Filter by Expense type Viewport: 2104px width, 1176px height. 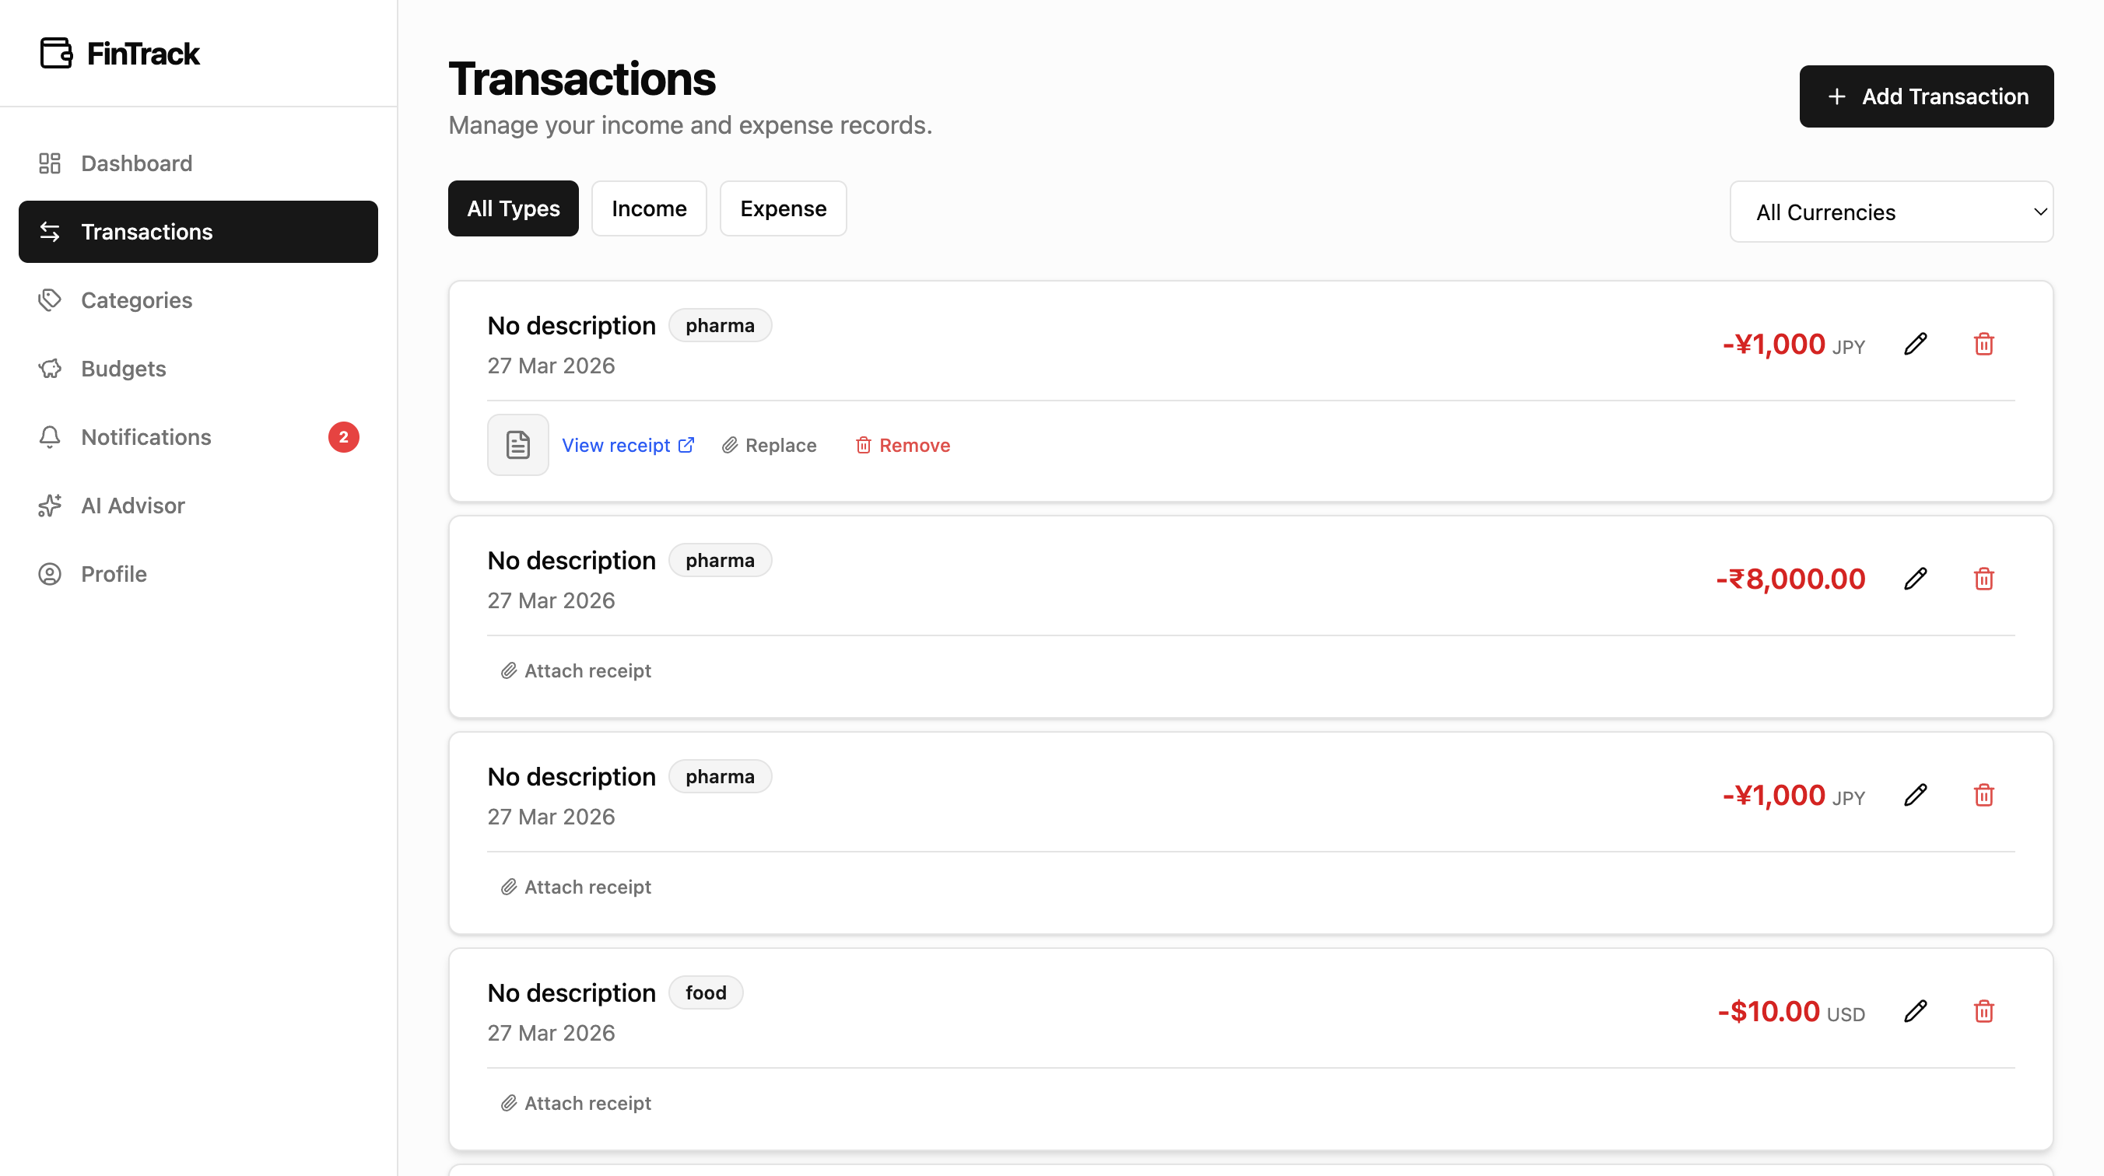(x=784, y=208)
